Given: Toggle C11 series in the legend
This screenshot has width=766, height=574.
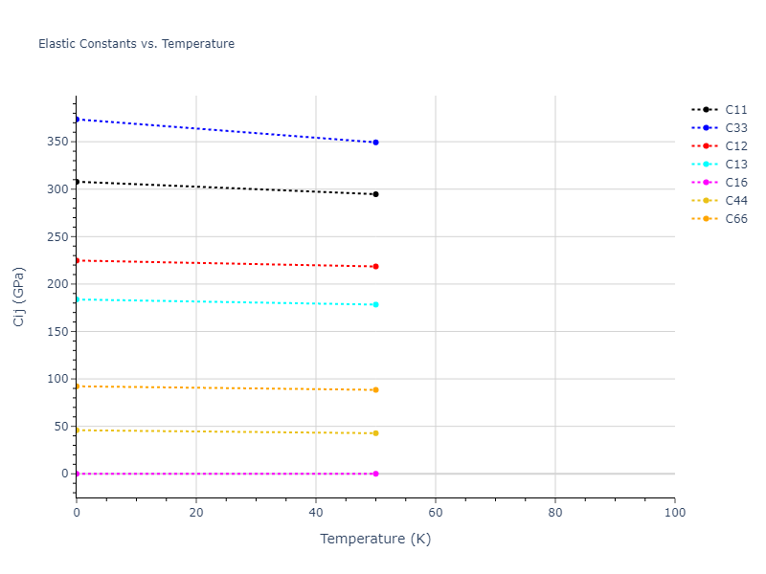Looking at the screenshot, I should pyautogui.click(x=735, y=110).
